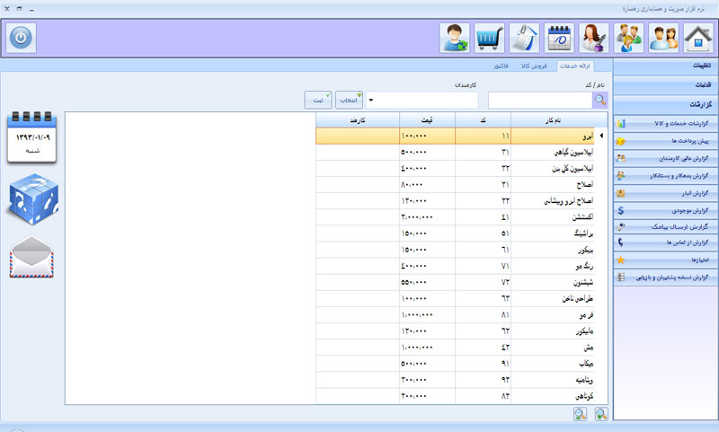Open گزارش انبار warehouse report
The width and height of the screenshot is (719, 432).
(666, 192)
